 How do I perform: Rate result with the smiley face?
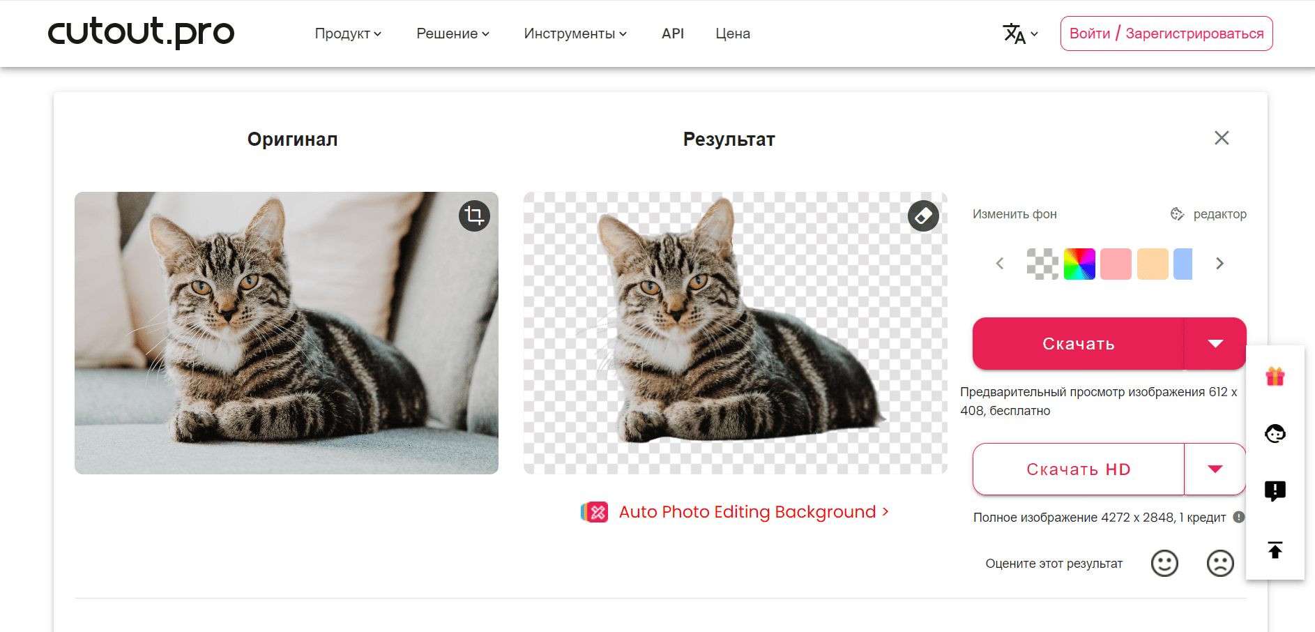pos(1164,563)
